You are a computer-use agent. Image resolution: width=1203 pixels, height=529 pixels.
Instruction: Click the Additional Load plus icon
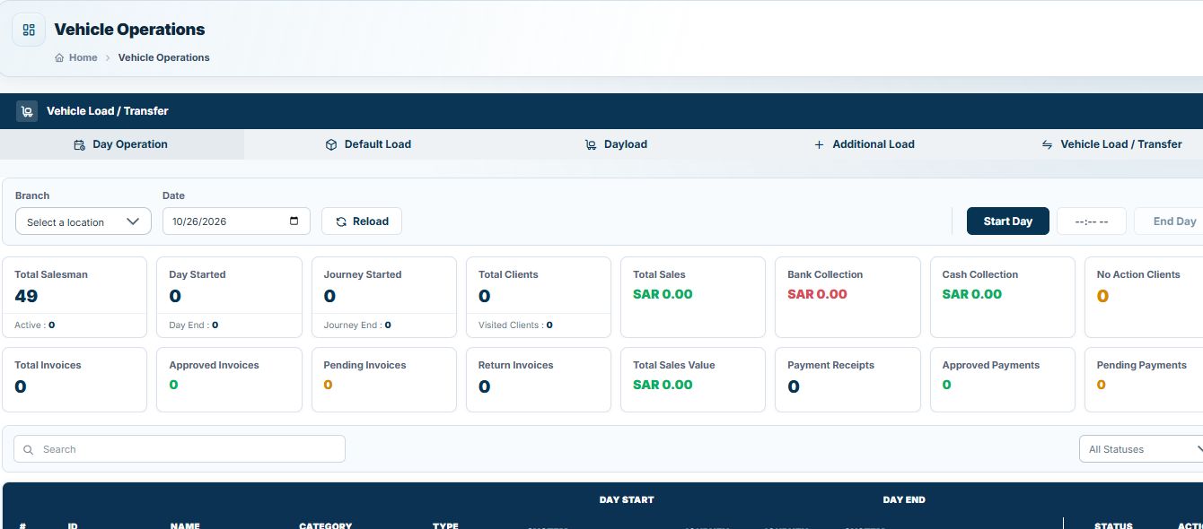[819, 144]
